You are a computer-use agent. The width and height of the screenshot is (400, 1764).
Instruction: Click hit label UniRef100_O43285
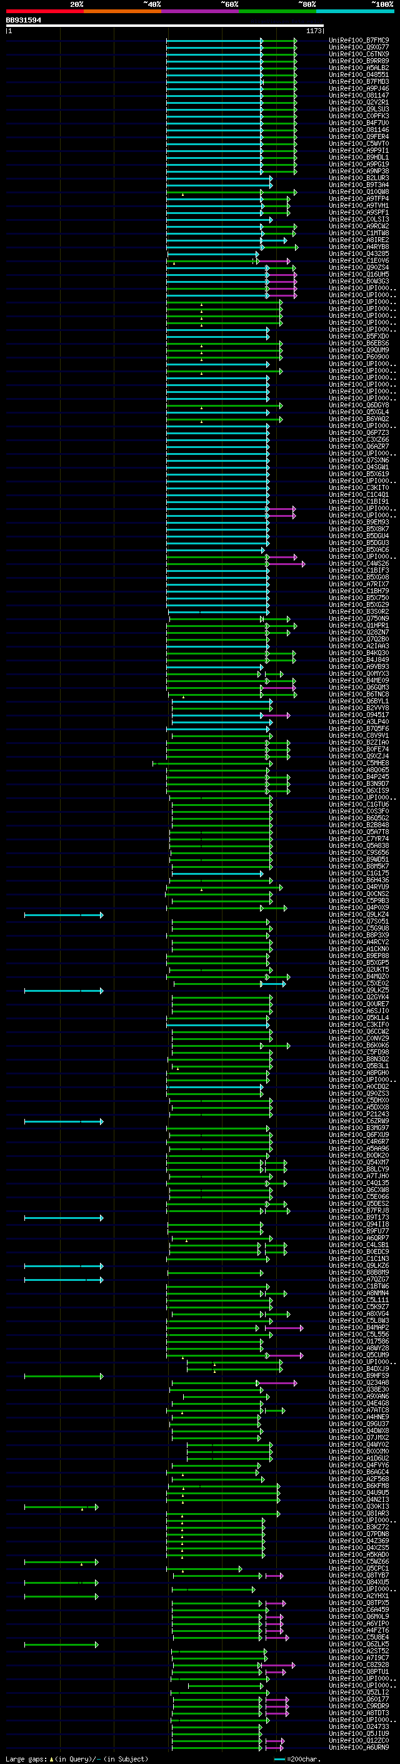click(x=359, y=253)
